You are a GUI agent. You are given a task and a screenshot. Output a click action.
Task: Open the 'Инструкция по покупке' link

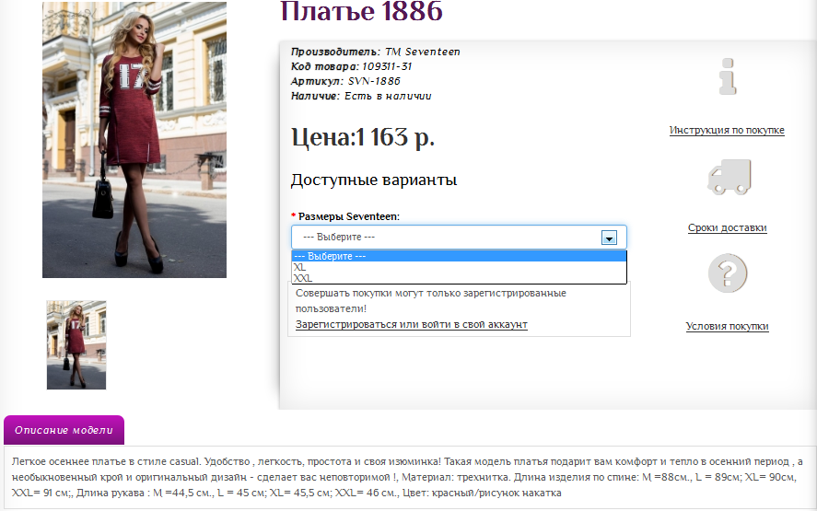(727, 131)
